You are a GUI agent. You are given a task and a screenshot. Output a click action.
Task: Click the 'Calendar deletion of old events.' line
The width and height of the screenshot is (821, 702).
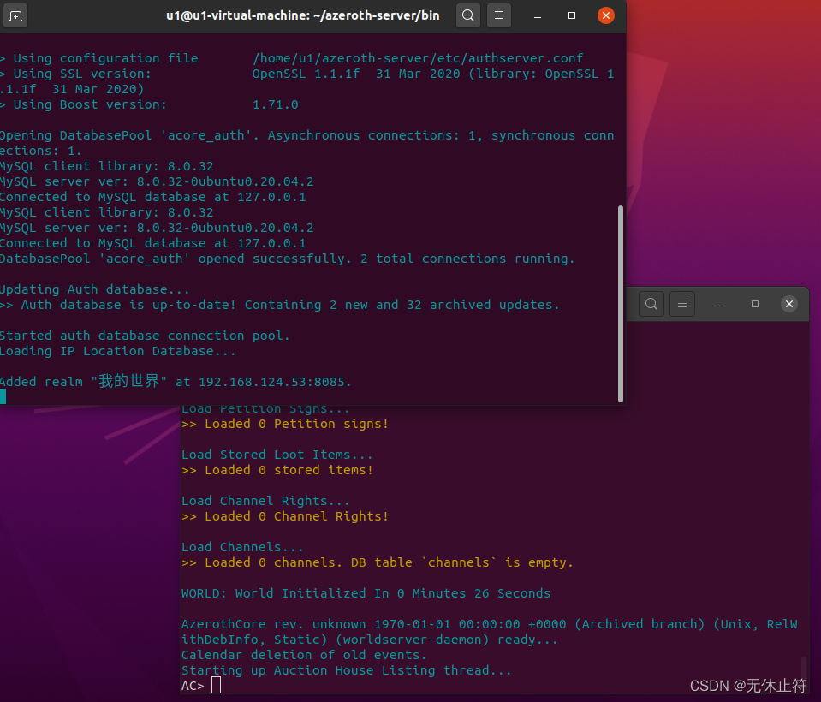tap(304, 655)
